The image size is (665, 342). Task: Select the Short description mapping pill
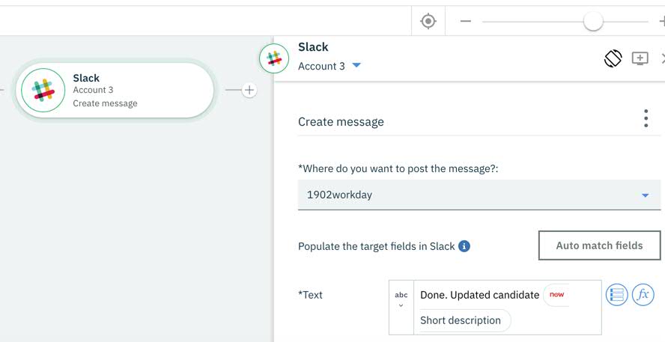[464, 320]
